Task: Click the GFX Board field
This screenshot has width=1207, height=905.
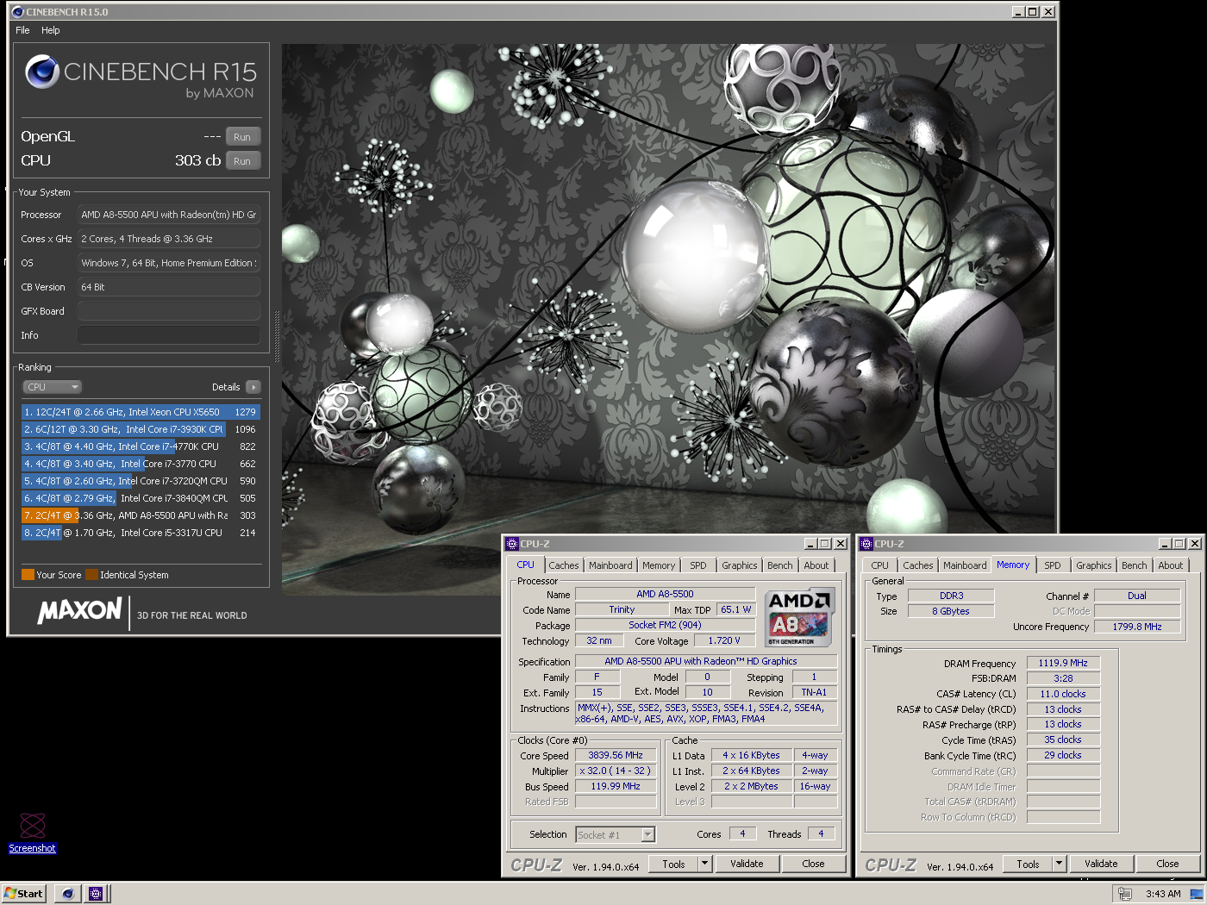Action: coord(169,311)
